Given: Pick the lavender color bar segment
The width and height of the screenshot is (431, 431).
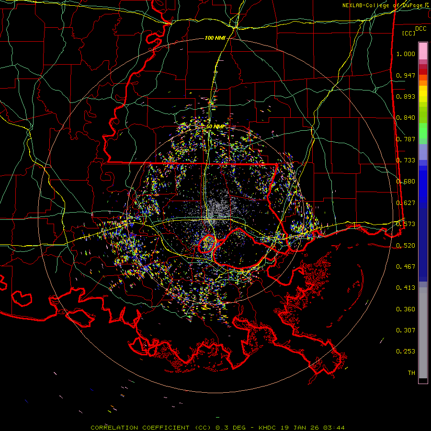Looking at the screenshot, I should 423,152.
